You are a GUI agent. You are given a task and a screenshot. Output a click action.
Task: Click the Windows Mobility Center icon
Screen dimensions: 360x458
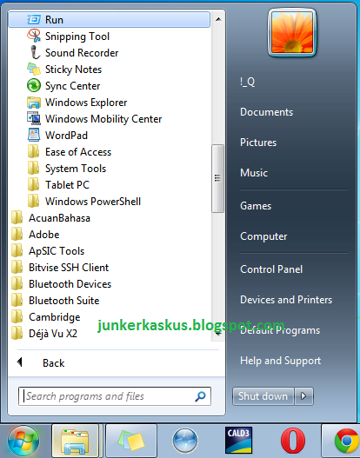(x=34, y=118)
